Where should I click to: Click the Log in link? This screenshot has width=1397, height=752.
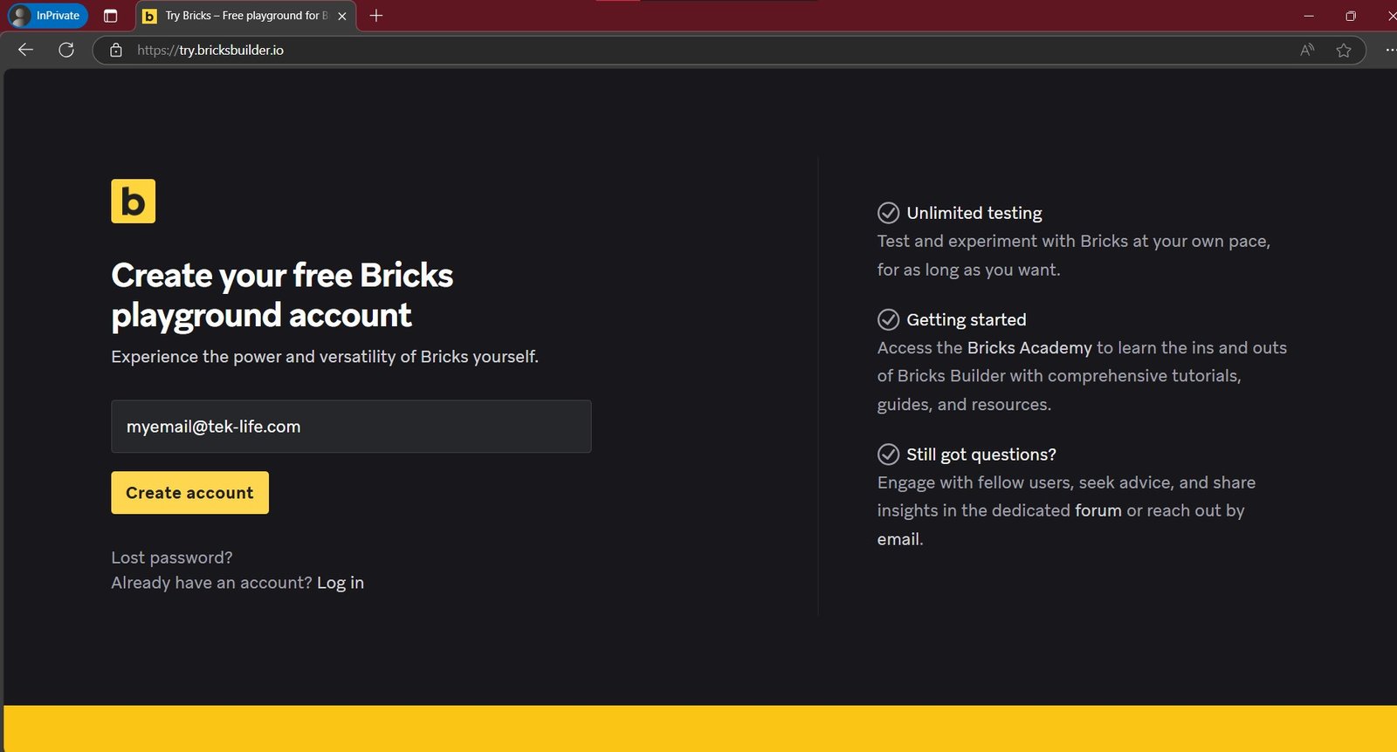pos(341,583)
